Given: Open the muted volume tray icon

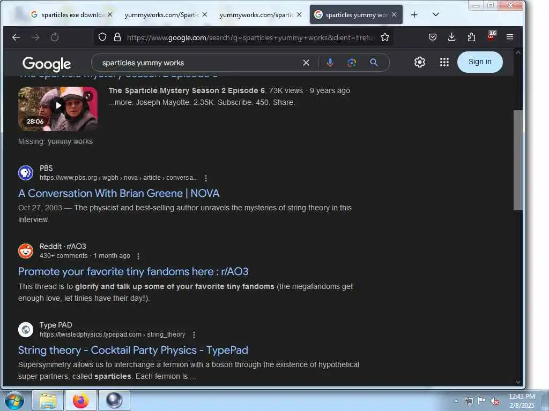Looking at the screenshot, I should [495, 401].
